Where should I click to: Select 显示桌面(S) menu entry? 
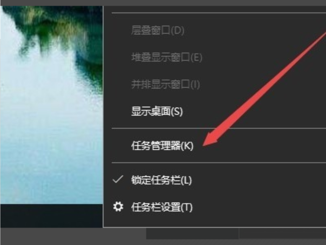pyautogui.click(x=157, y=111)
